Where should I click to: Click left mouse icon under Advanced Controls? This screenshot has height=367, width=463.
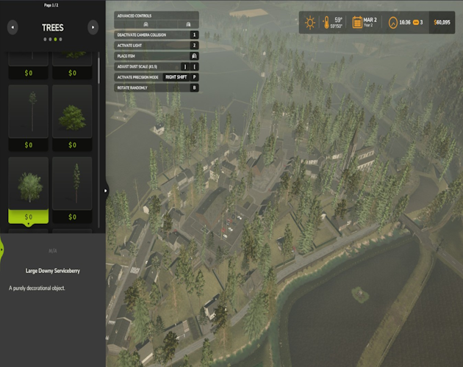point(146,24)
